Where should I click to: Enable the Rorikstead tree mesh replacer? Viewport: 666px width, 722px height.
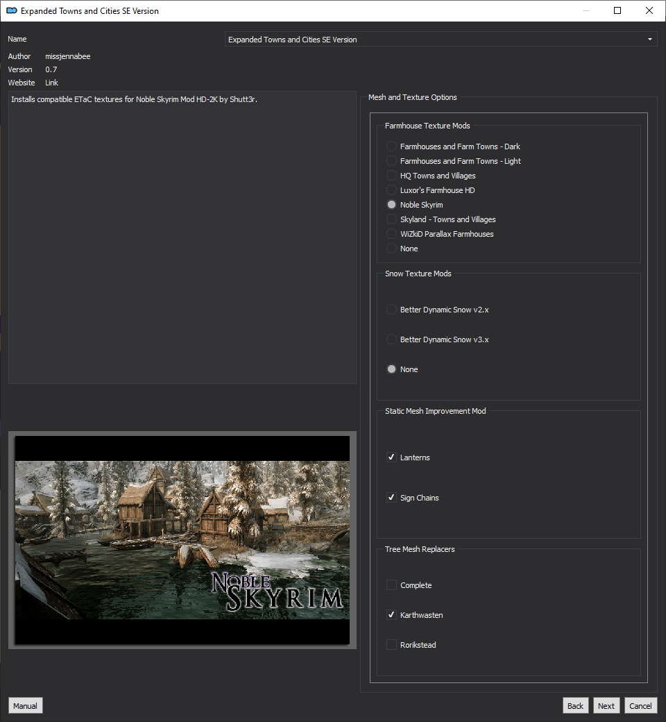[x=391, y=645]
